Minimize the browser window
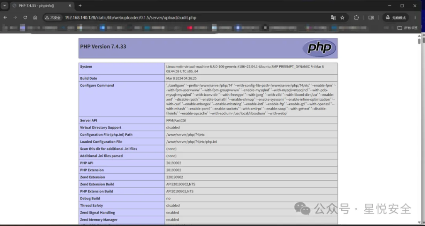Screen dimensions: 425x226 [x=389, y=5]
